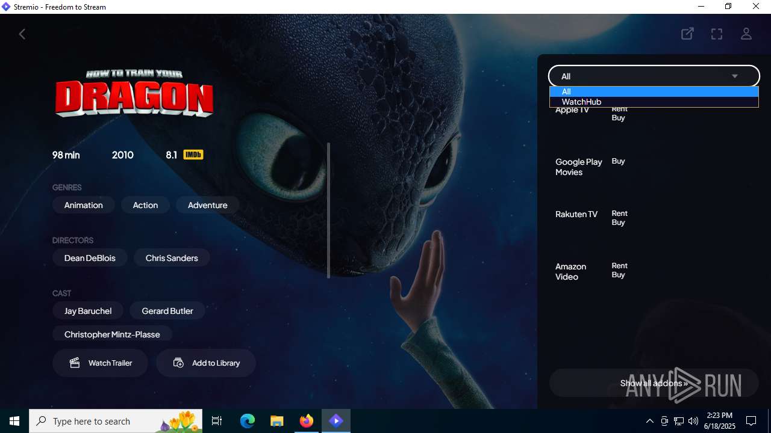771x433 pixels.
Task: Launch Microsoft Edge from the taskbar
Action: pyautogui.click(x=248, y=421)
